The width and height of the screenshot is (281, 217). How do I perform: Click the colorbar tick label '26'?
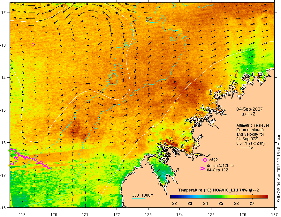[x=236, y=203]
